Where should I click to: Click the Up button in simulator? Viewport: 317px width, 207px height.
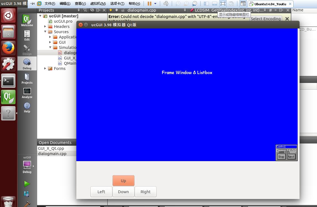[123, 180]
